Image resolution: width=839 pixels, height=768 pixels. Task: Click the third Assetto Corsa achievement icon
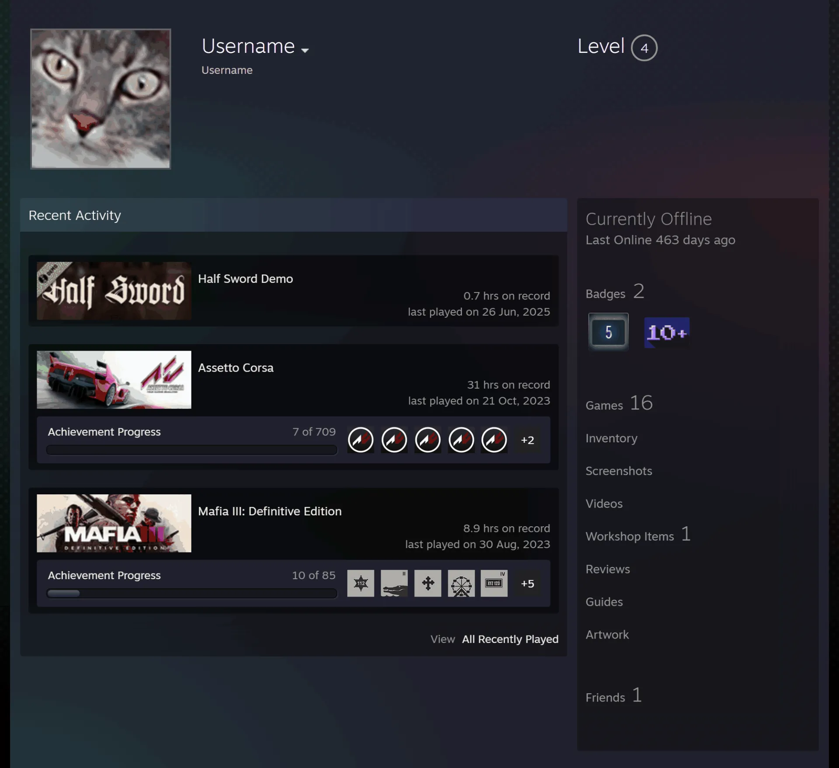pos(428,440)
